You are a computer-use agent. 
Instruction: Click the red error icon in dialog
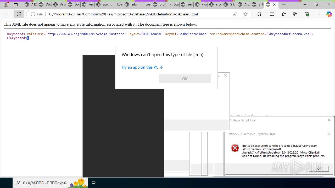click(x=235, y=148)
